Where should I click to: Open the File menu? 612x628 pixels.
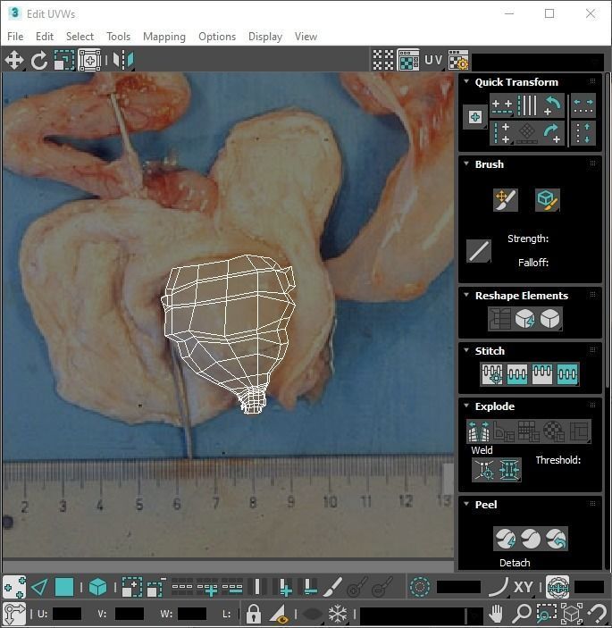[15, 37]
